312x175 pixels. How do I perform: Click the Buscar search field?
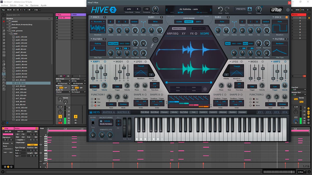[x=29, y=15]
